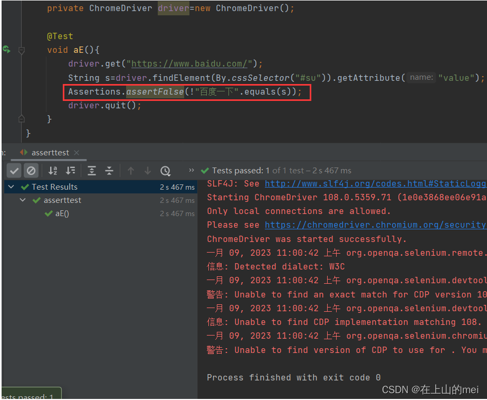Screen dimensions: 487x400
Task: Open the toolbar overflow chevron in test panel
Action: pos(191,170)
